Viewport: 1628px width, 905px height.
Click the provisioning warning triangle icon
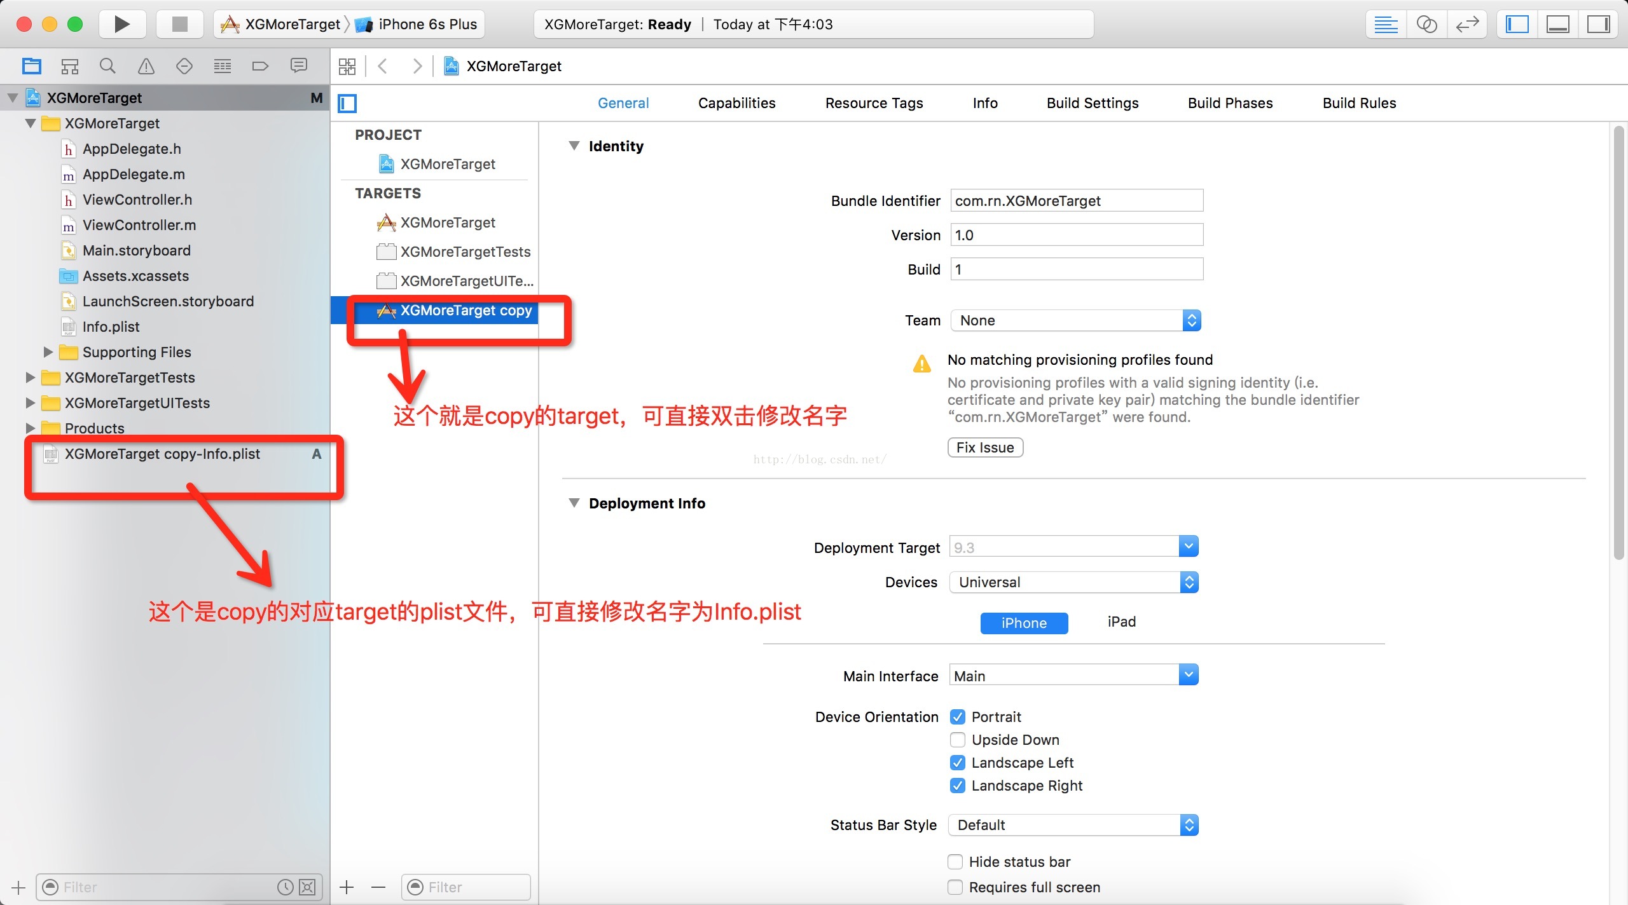click(x=921, y=364)
